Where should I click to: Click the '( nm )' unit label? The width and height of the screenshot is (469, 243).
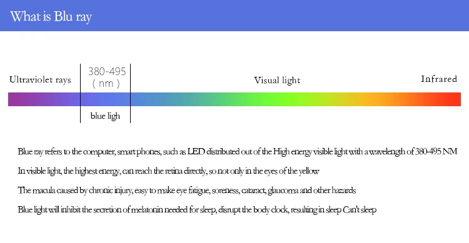(106, 83)
